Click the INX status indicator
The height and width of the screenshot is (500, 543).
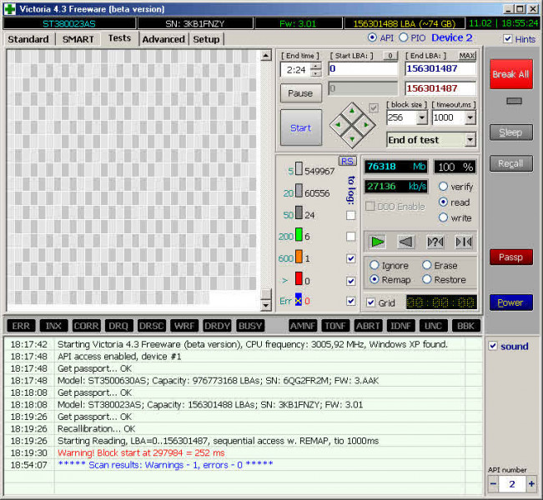click(53, 326)
